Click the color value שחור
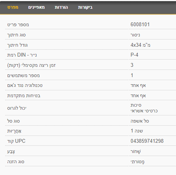The height and width of the screenshot is (175, 176). pyautogui.click(x=136, y=151)
